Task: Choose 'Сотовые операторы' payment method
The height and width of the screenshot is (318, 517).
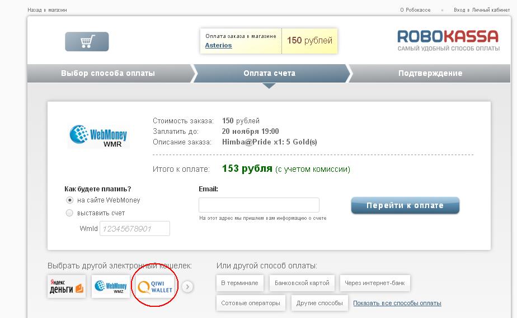Action: (251, 303)
